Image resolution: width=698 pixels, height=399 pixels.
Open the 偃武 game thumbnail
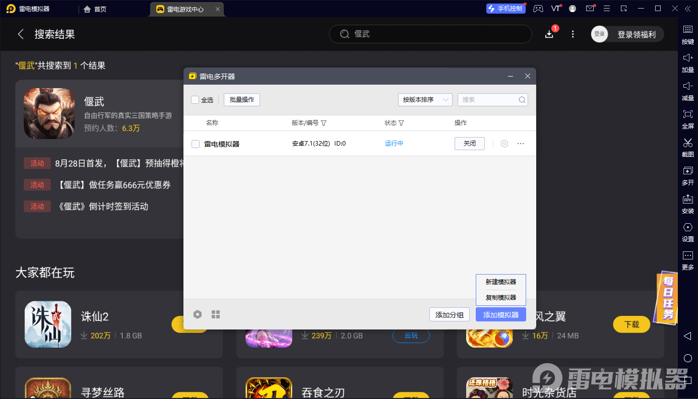tap(49, 114)
